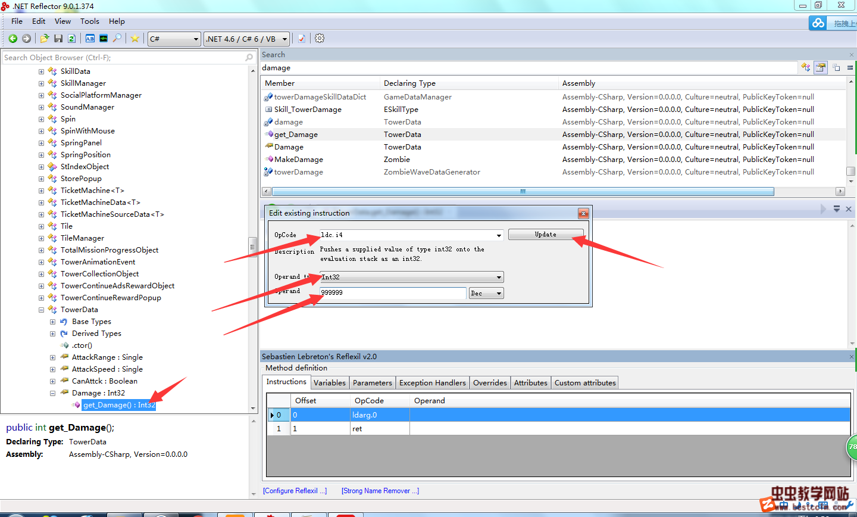Open the Edit menu
This screenshot has width=857, height=517.
tap(39, 21)
